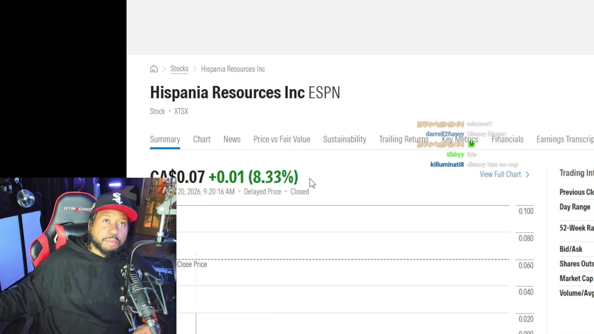Image resolution: width=594 pixels, height=334 pixels.
Task: Open Price vs Fair Value tab
Action: click(x=282, y=139)
